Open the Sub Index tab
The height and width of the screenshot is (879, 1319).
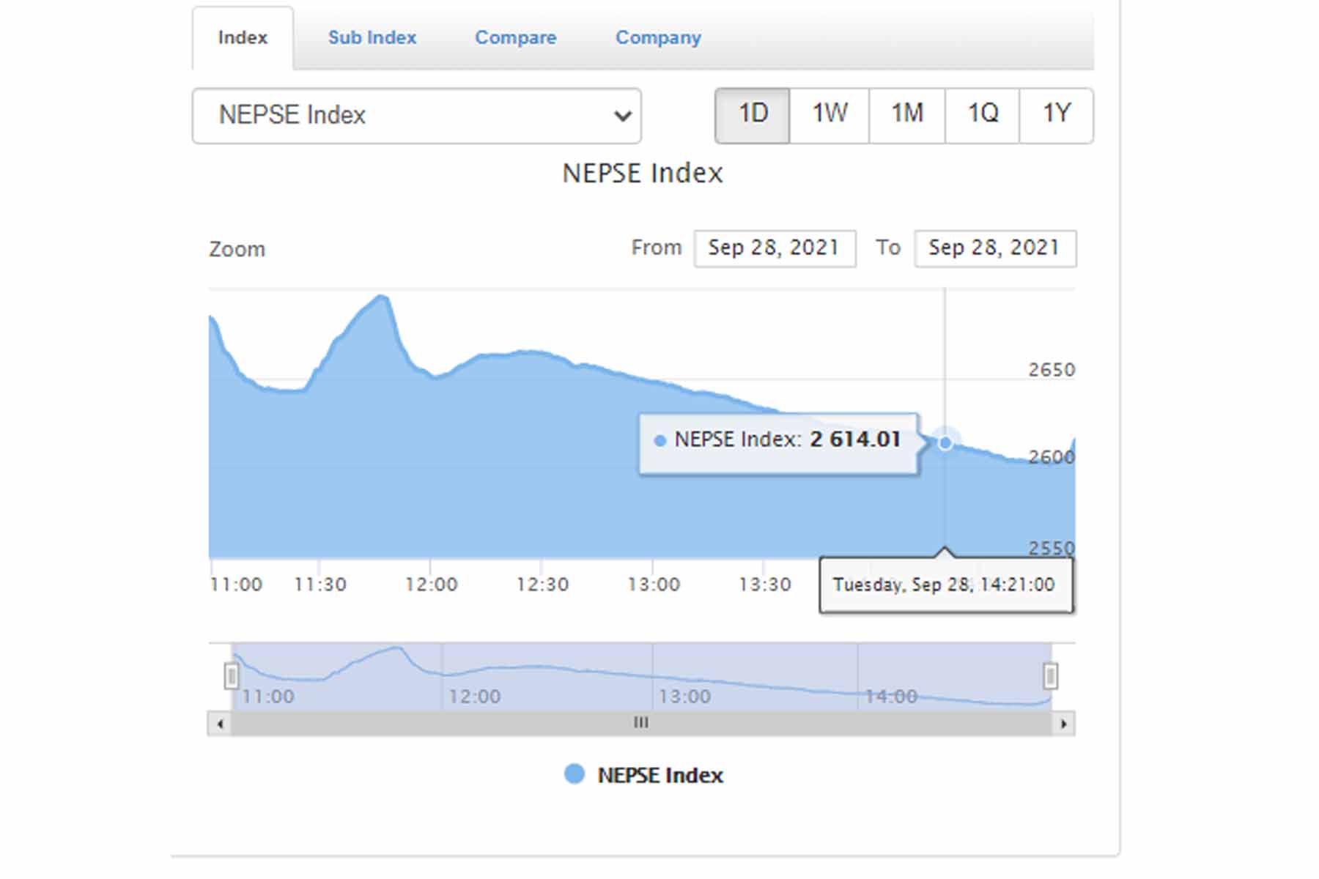(372, 38)
